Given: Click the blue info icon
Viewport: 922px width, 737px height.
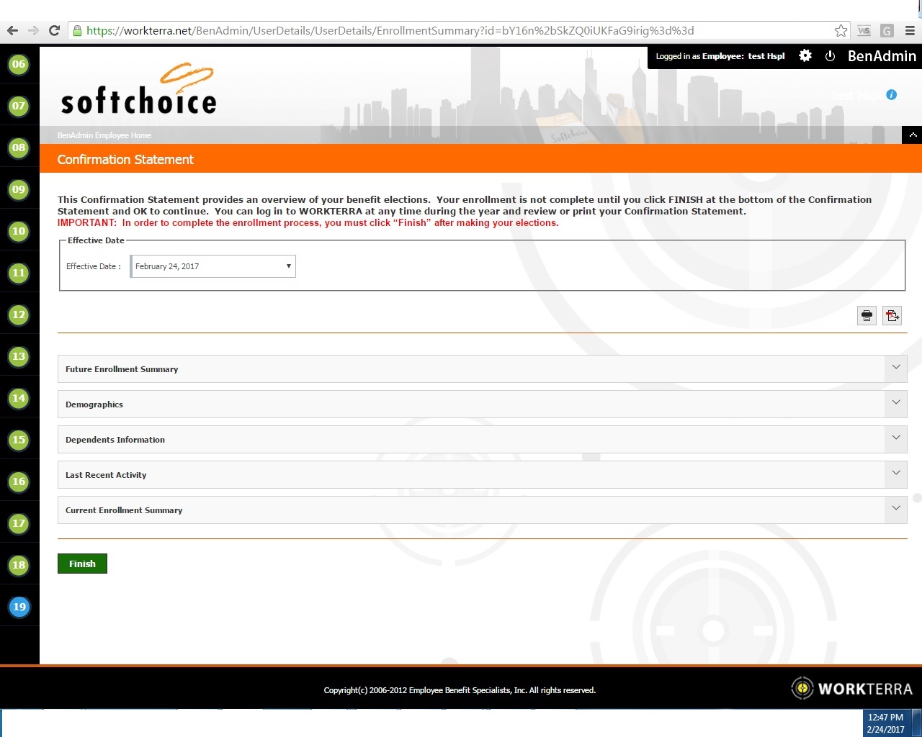Looking at the screenshot, I should (891, 95).
